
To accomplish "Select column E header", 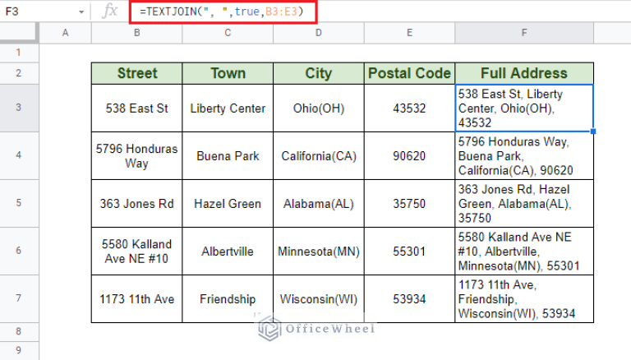I will pyautogui.click(x=409, y=33).
